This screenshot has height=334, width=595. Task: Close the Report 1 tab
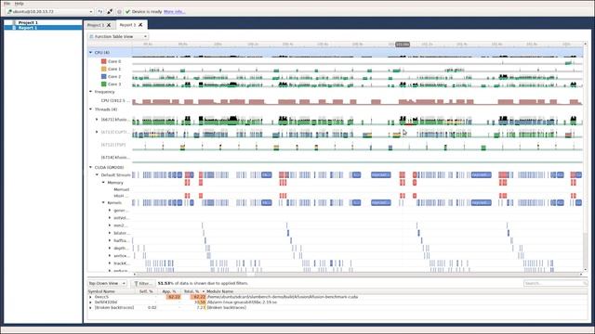click(x=140, y=25)
